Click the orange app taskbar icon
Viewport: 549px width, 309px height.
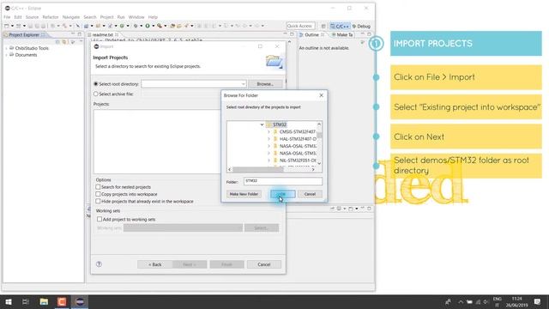62,301
